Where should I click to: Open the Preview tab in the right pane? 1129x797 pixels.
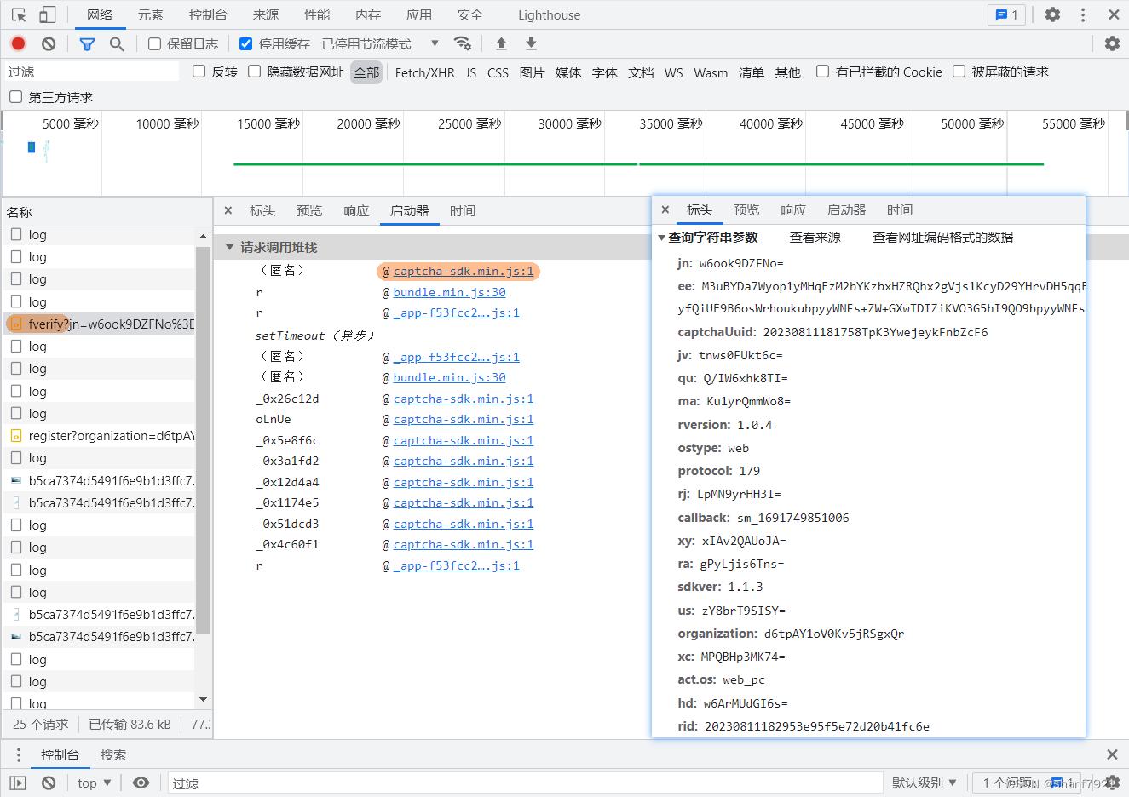tap(746, 209)
